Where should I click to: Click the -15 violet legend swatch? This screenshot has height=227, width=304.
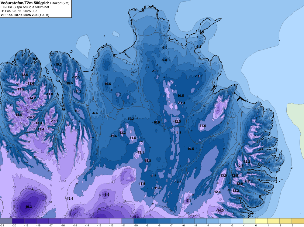(x=79, y=221)
